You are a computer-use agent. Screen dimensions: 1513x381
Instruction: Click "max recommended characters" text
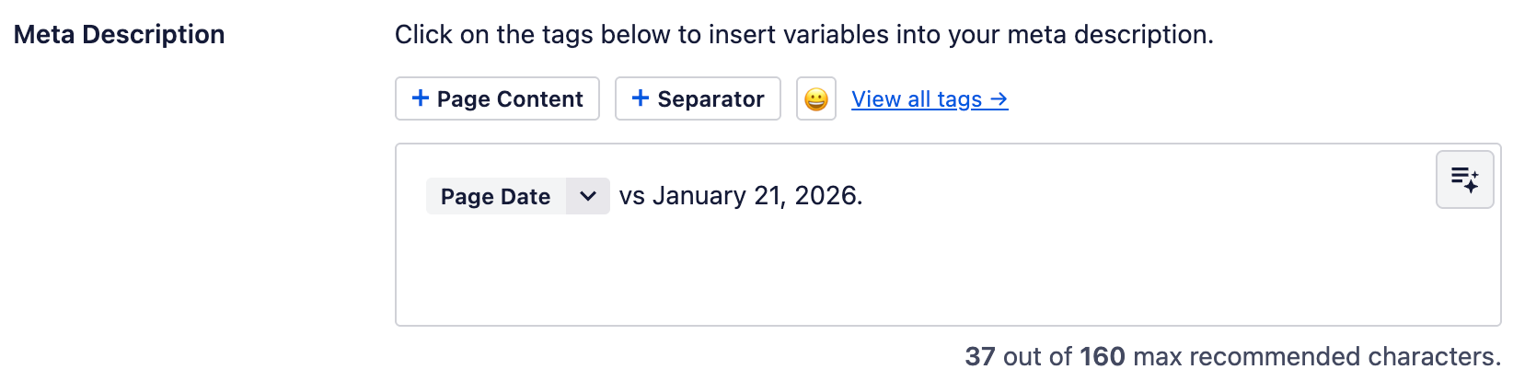1317,356
